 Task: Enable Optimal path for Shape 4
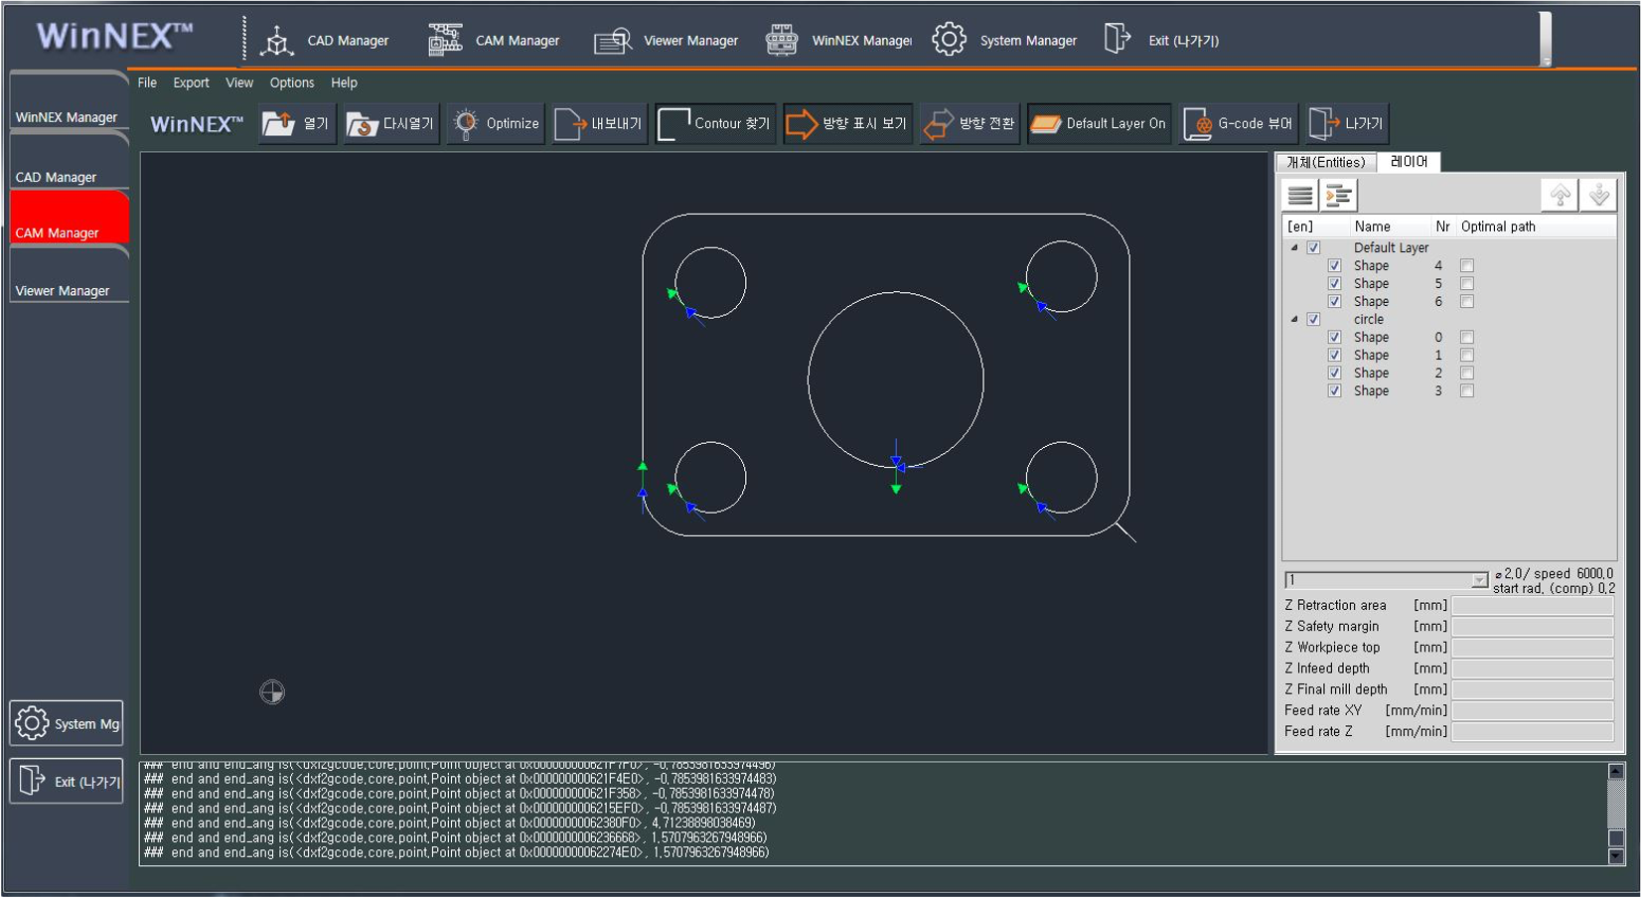coord(1467,266)
